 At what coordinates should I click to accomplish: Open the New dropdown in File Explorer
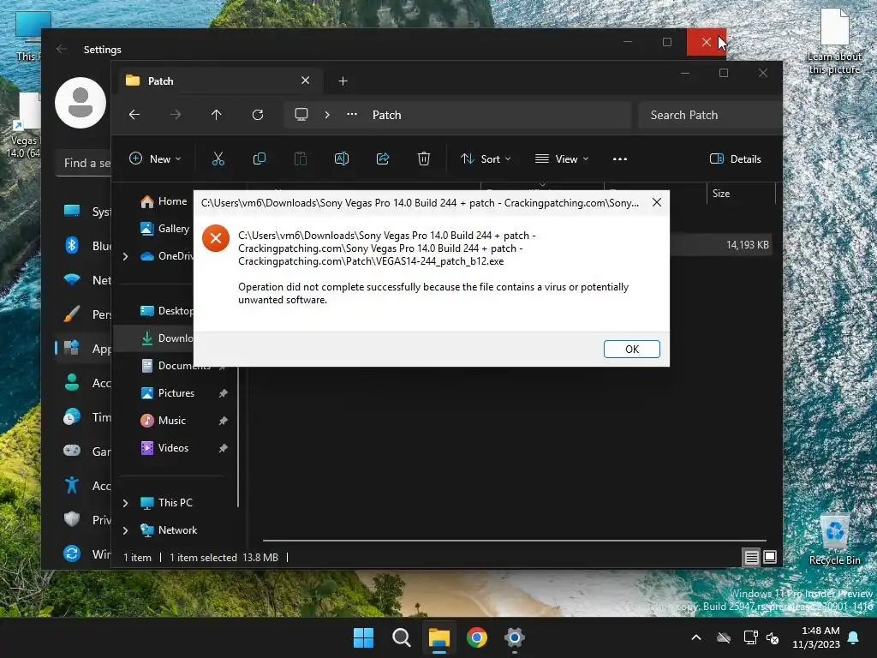155,159
